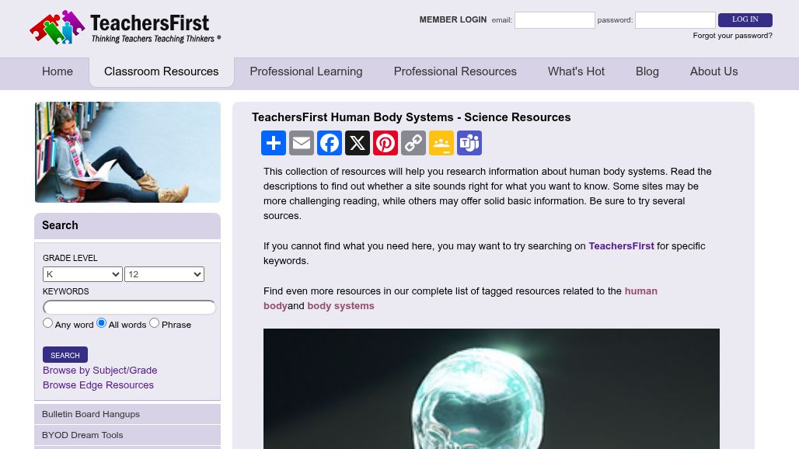Pin this resource to Pinterest
The width and height of the screenshot is (799, 449).
point(386,143)
